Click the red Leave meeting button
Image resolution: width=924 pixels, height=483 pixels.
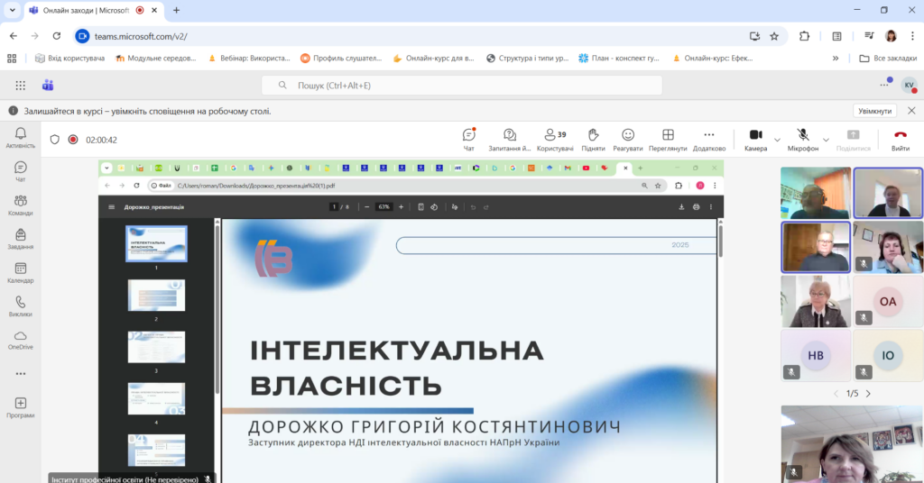(x=900, y=139)
